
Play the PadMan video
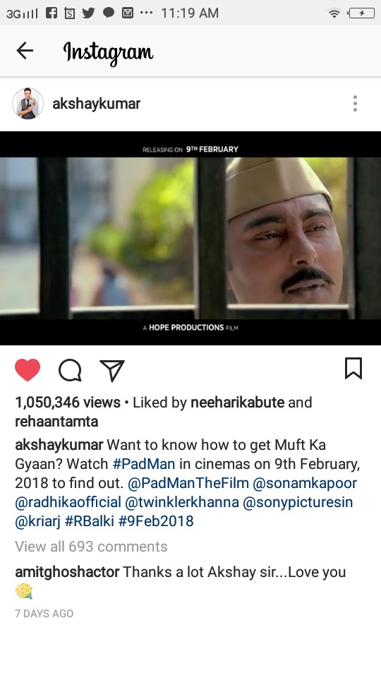190,238
